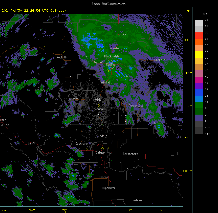Click the Ponoka city label

pos(121,34)
